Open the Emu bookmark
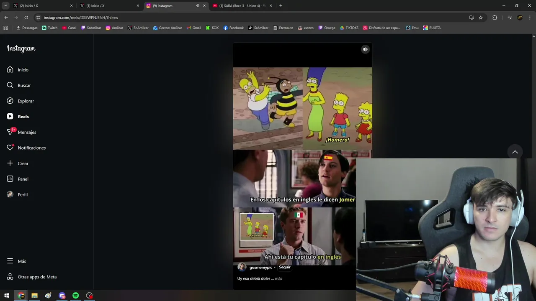Image resolution: width=536 pixels, height=301 pixels. (412, 28)
